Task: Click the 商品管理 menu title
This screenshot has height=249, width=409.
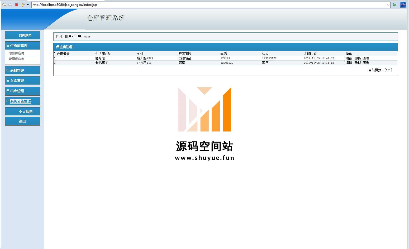Action: 17,70
